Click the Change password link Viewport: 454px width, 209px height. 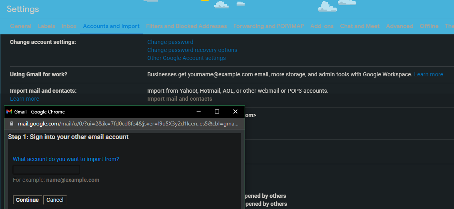tap(170, 42)
